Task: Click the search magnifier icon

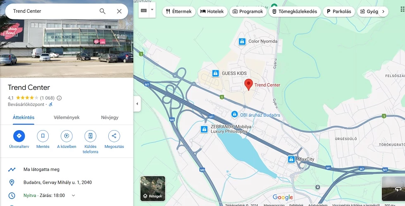Action: [x=102, y=11]
